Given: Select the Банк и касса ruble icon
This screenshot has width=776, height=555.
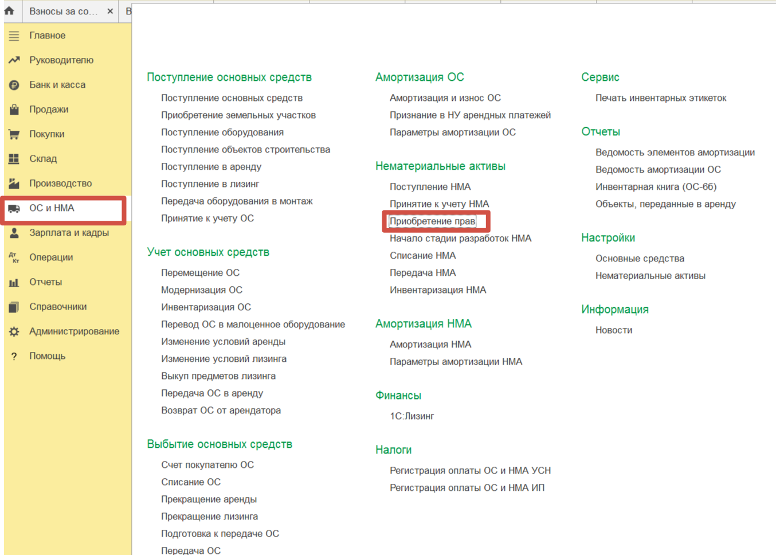Looking at the screenshot, I should click(x=14, y=85).
